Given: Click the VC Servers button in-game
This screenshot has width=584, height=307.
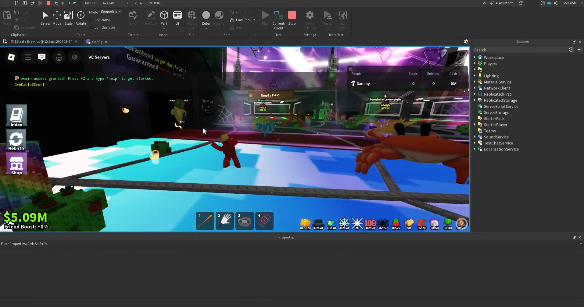Looking at the screenshot, I should tap(99, 57).
